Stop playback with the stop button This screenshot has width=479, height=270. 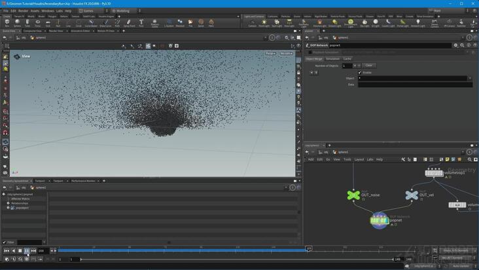[x=20, y=251]
